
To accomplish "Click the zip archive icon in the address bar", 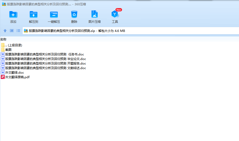I will (26, 31).
